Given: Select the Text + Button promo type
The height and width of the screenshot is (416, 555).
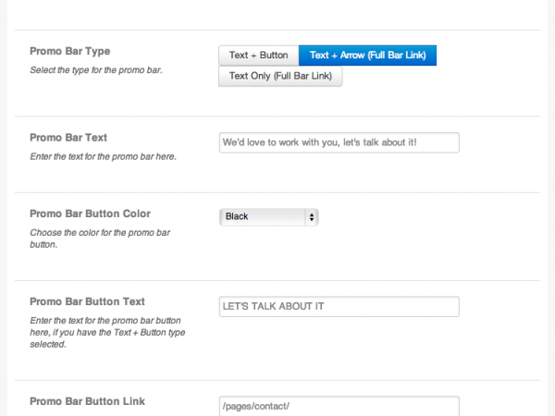Looking at the screenshot, I should click(x=259, y=55).
